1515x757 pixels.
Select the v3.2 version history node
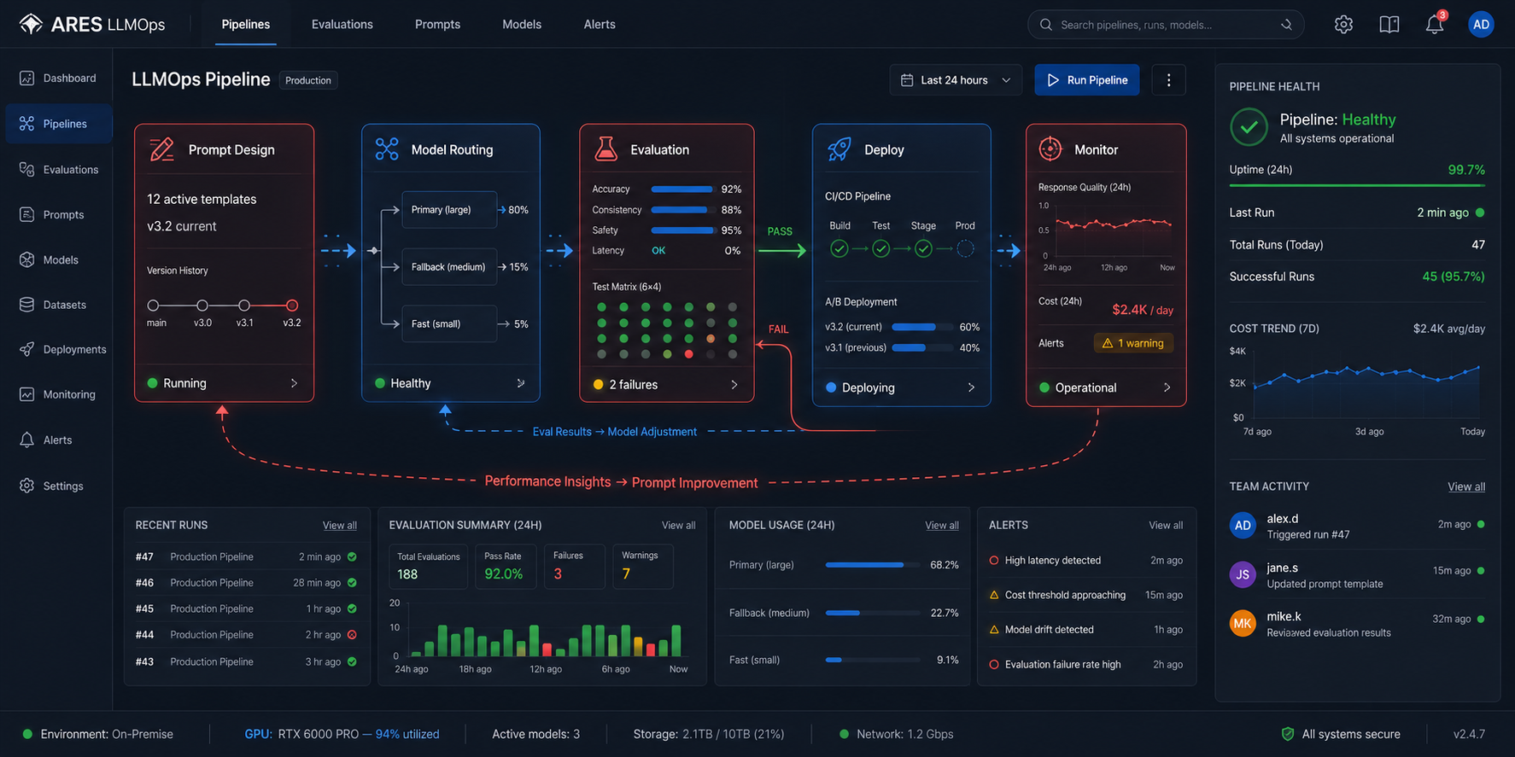[292, 305]
